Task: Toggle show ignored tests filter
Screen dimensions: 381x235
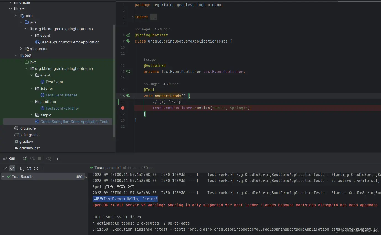Action: click(12, 168)
